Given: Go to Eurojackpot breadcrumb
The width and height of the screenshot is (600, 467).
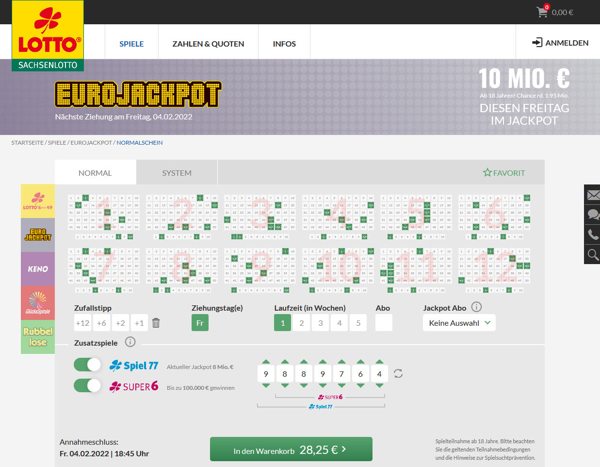Looking at the screenshot, I should [x=91, y=143].
